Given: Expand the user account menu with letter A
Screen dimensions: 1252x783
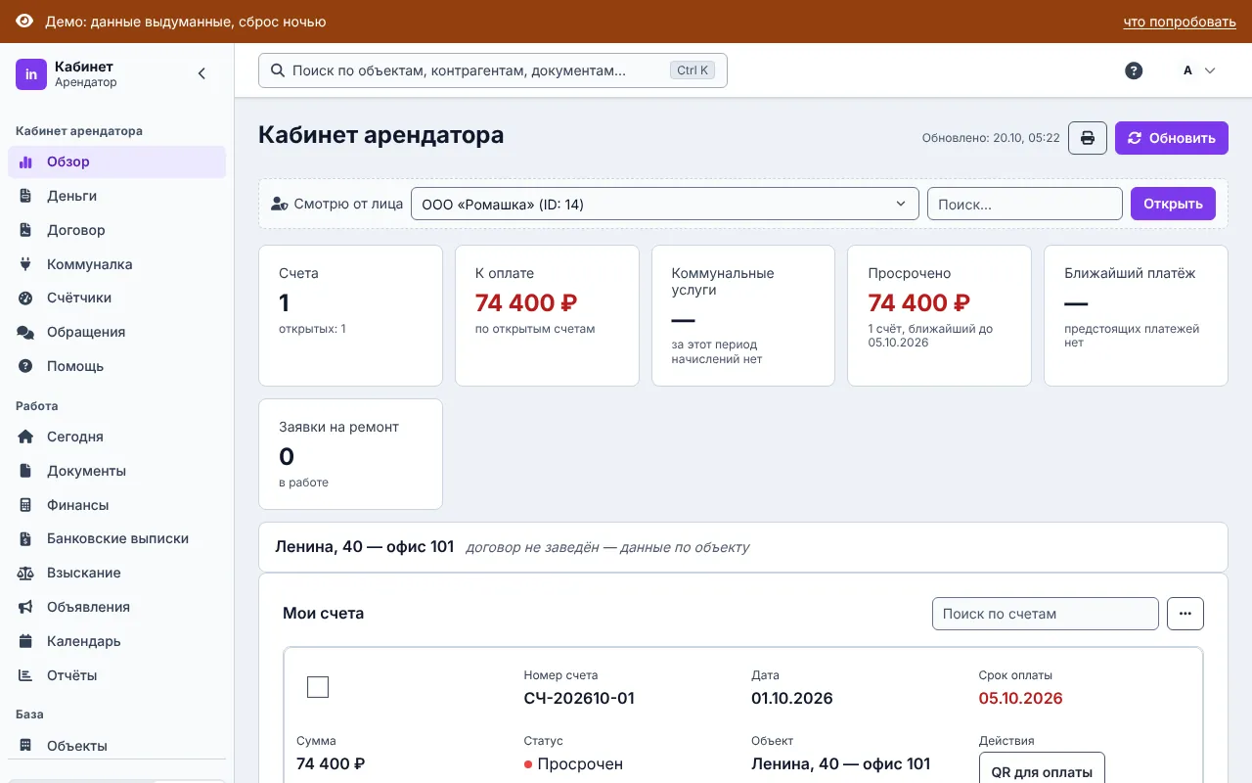Looking at the screenshot, I should click(1199, 70).
